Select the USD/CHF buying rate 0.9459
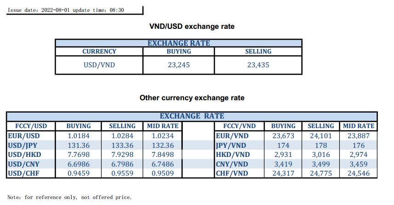Screen dimensions: 394x205 click(x=79, y=173)
